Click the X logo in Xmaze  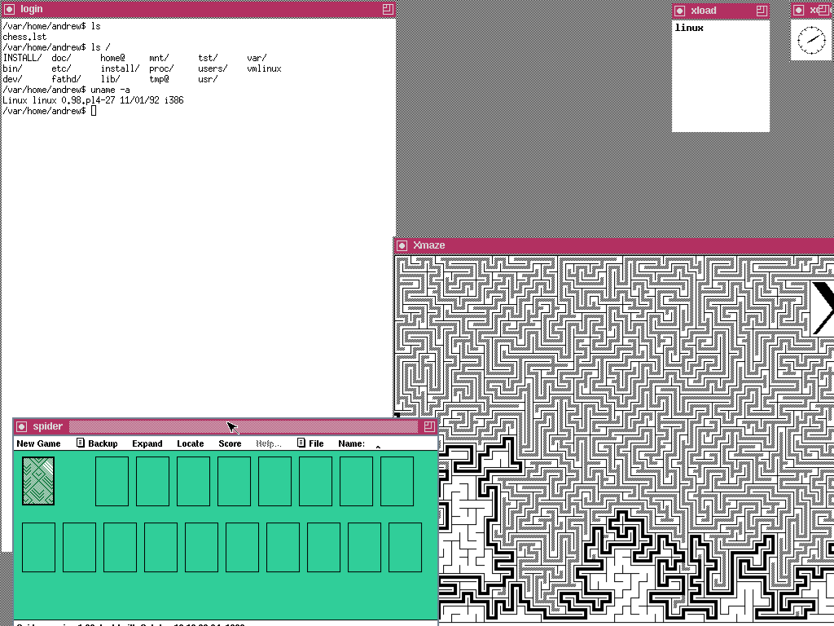click(823, 308)
